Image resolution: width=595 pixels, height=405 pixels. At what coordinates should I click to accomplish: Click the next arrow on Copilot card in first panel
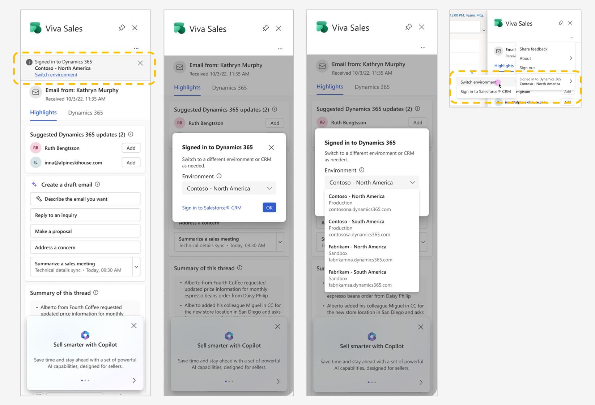click(134, 380)
